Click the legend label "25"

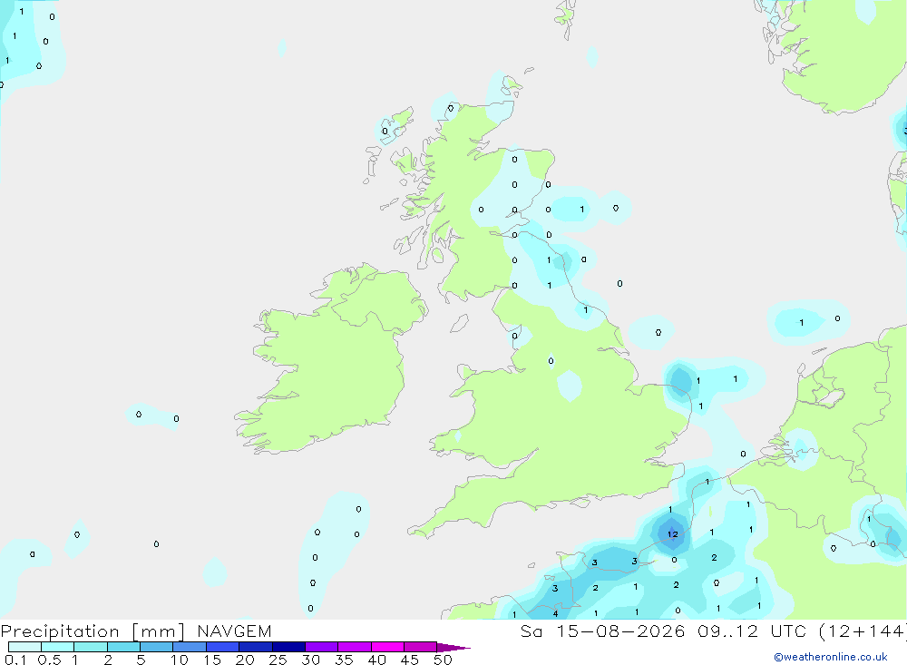pos(278,660)
